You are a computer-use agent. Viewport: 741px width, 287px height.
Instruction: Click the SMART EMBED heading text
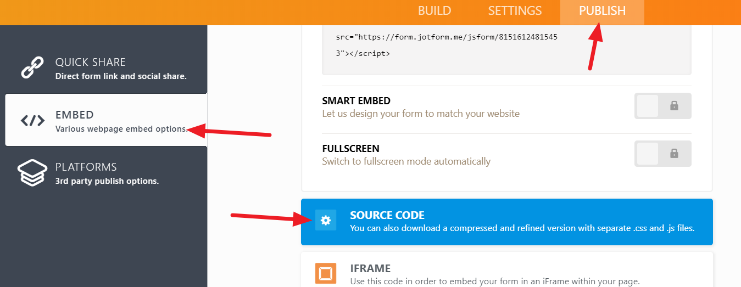(x=356, y=101)
